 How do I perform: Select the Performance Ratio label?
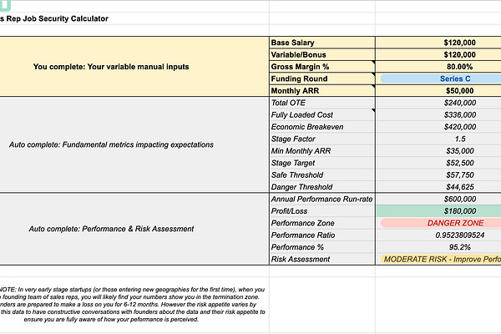tap(322, 235)
